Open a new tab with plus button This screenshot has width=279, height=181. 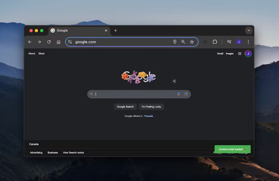point(116,30)
